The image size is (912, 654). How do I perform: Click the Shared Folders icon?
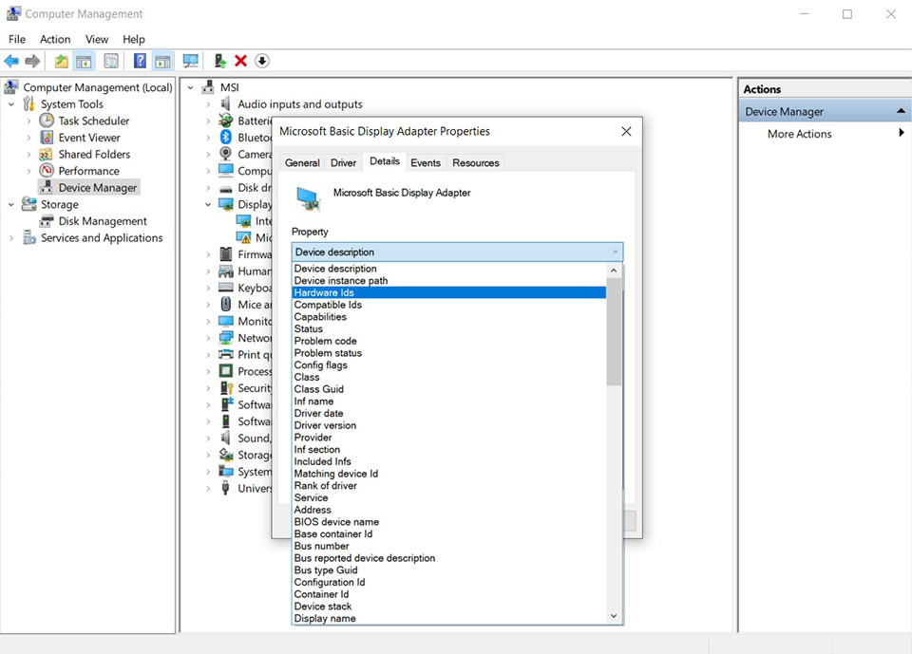click(46, 154)
